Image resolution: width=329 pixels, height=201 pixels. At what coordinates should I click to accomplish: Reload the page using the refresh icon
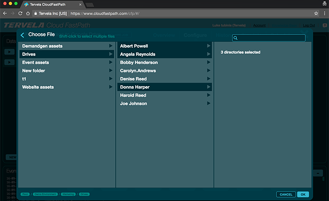pos(21,13)
